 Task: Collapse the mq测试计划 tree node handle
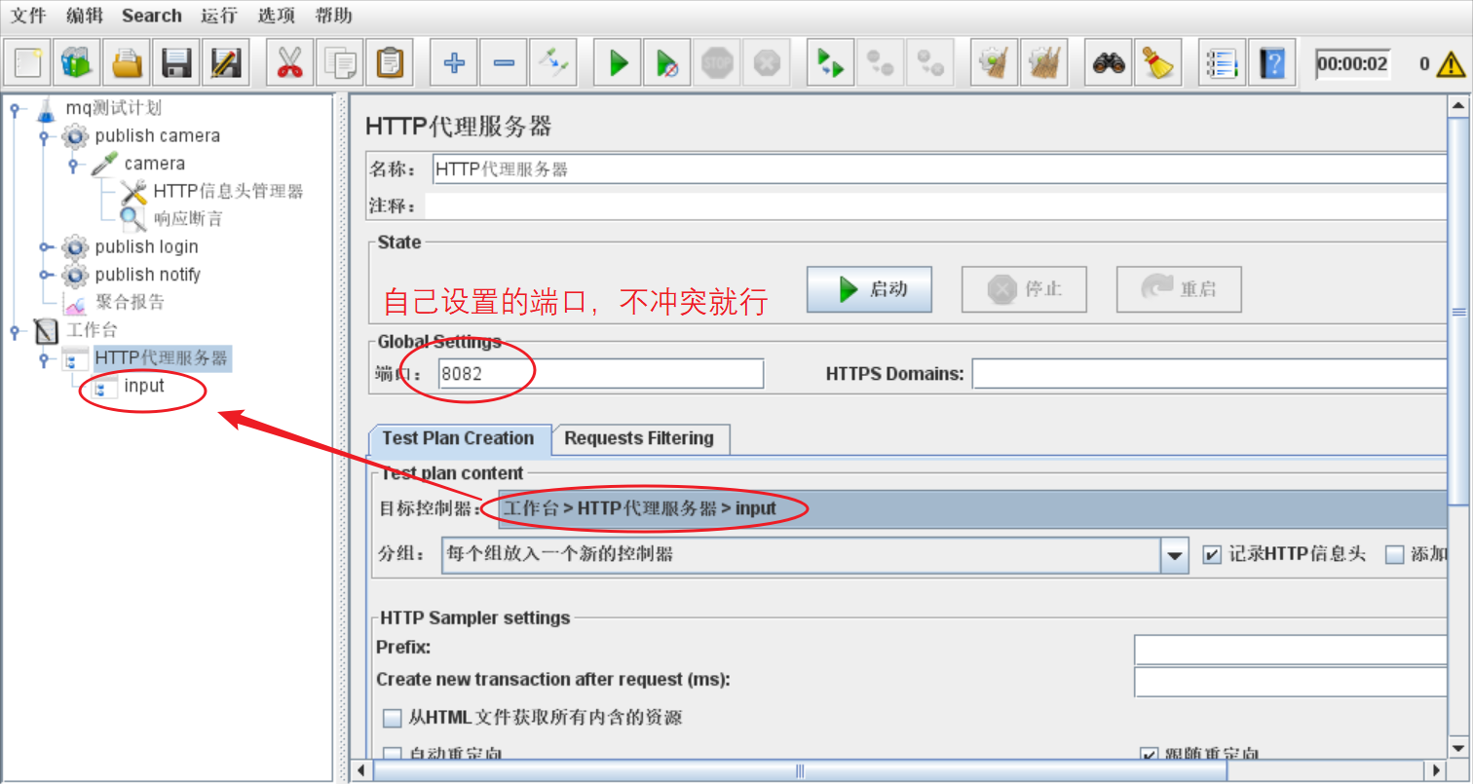pos(15,109)
